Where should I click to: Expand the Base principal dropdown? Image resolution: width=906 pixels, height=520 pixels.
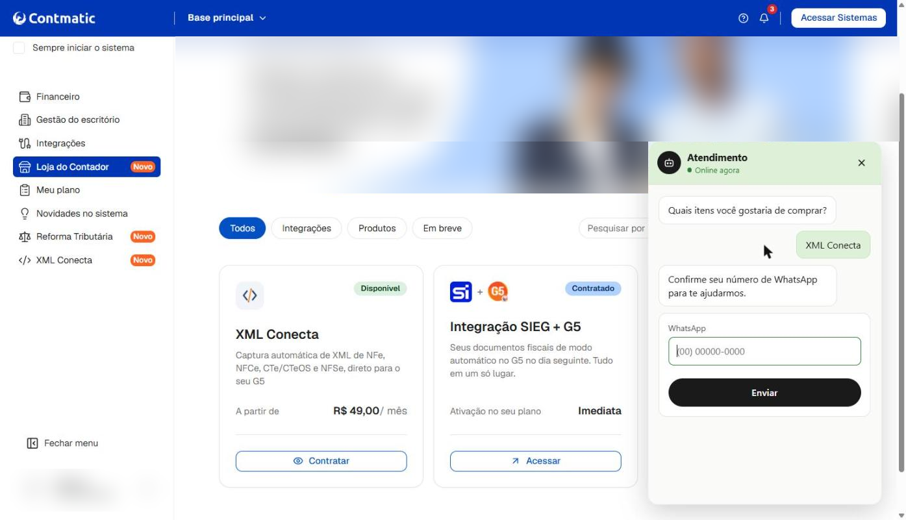tap(227, 18)
